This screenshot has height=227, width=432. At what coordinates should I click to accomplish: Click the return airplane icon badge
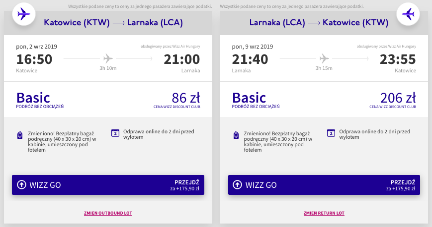(408, 14)
